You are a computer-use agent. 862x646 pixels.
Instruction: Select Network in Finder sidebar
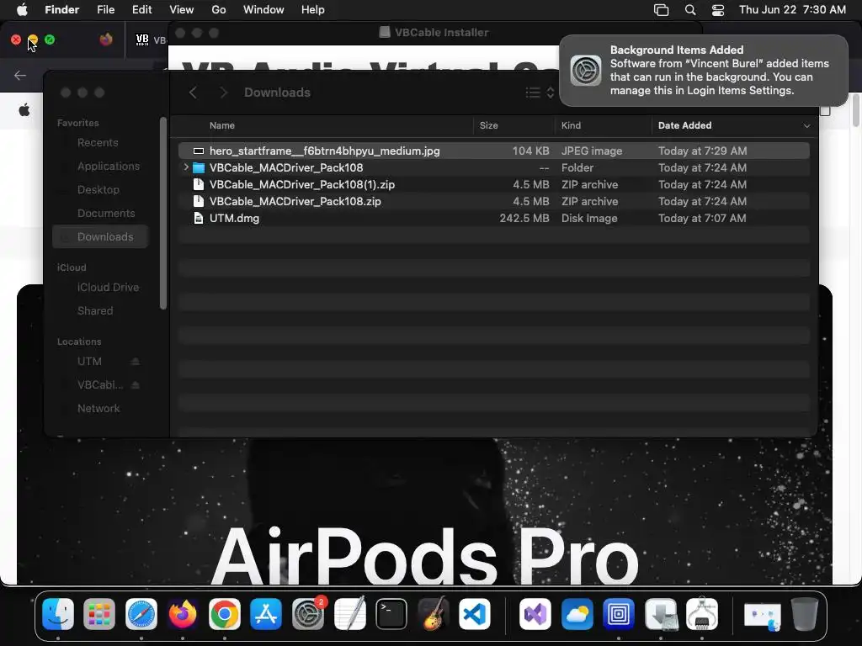tap(99, 409)
